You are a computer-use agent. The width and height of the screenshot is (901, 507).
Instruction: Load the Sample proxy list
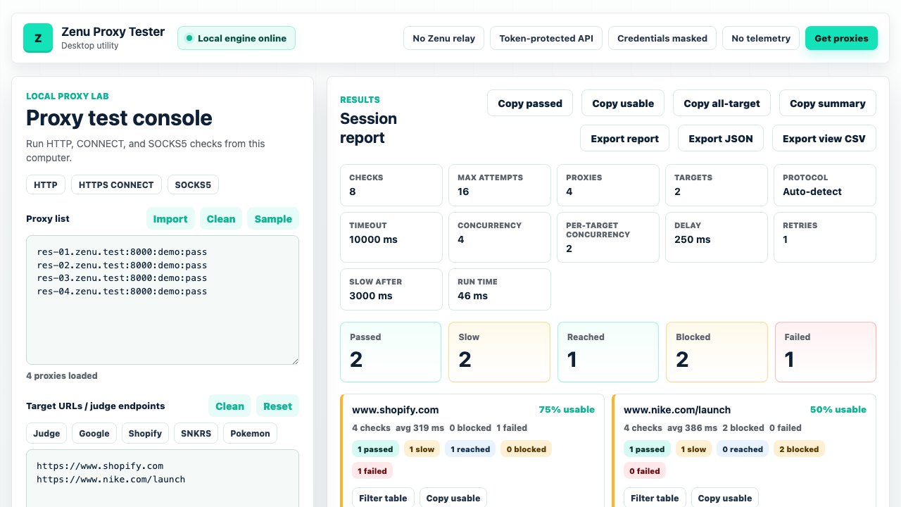pyautogui.click(x=273, y=218)
